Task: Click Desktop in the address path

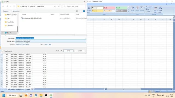Action: pos(32,6)
